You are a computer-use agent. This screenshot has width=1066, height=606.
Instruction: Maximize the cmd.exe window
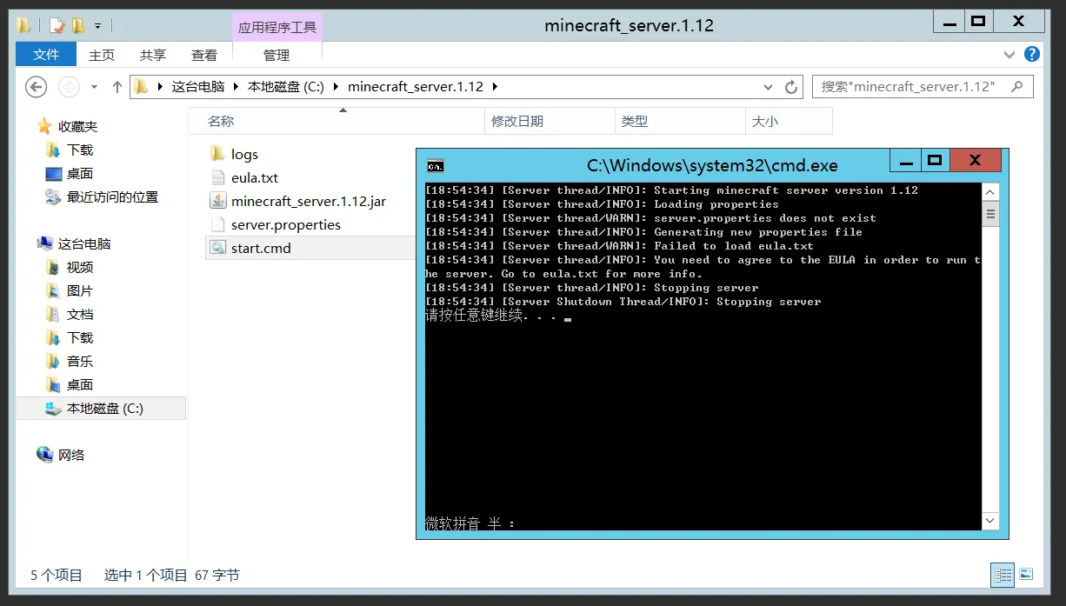pyautogui.click(x=935, y=160)
